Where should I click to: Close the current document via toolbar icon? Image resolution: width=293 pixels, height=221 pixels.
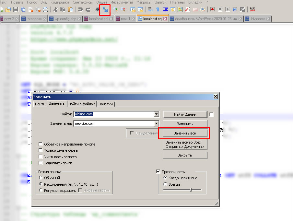pyautogui.click(x=31, y=9)
